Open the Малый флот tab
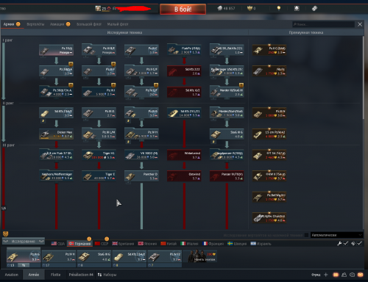Screen dimensions: 368x282 (118, 24)
